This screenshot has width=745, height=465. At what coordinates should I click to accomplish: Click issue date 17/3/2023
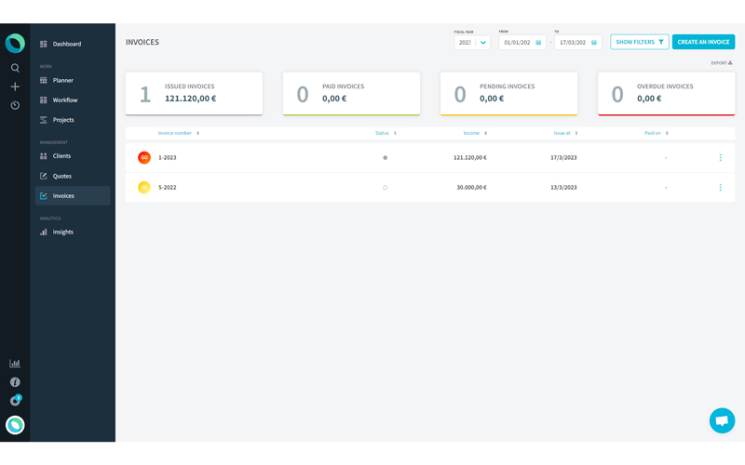(x=563, y=157)
